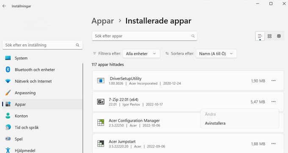This screenshot has width=288, height=153.
Task: Minimize the Inställningar window
Action: click(258, 3)
